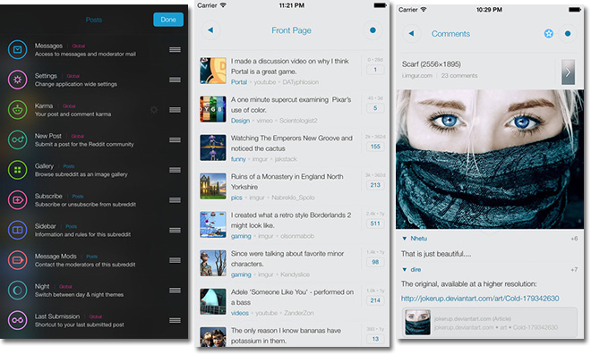The height and width of the screenshot is (354, 591).
Task: Open the Settings gear icon
Action: tap(17, 80)
